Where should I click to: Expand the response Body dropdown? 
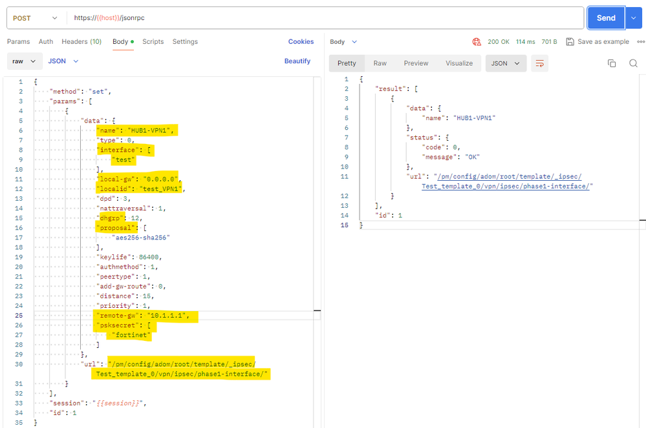click(x=343, y=41)
